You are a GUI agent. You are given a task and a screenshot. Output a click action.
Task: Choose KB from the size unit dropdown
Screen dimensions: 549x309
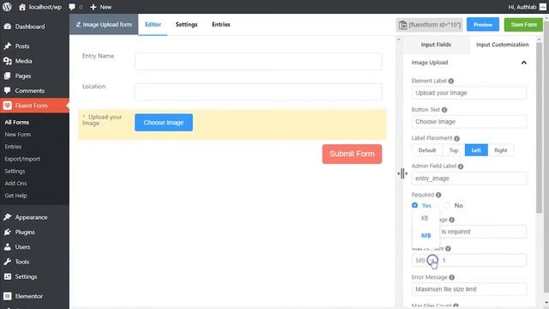point(425,218)
